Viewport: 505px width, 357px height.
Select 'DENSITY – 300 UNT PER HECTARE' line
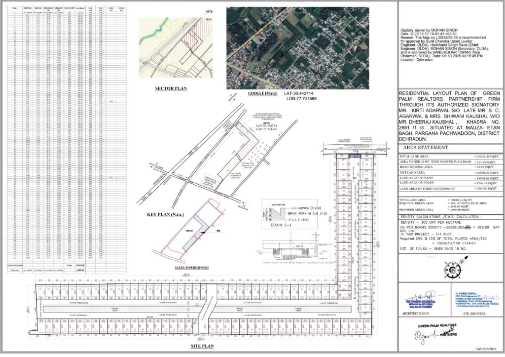431,223
